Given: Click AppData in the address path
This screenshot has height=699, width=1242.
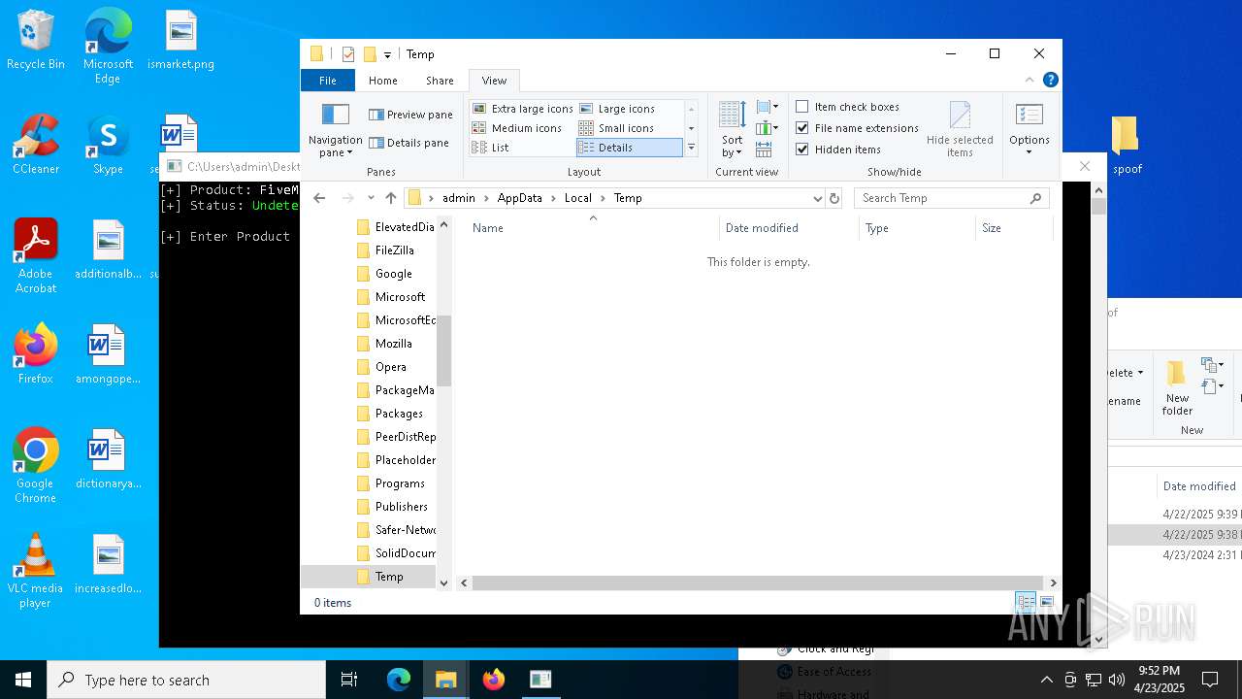Looking at the screenshot, I should click(520, 198).
